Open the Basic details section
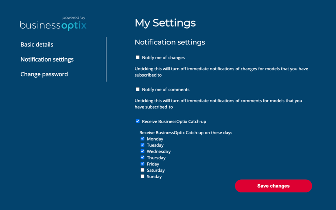 37,45
